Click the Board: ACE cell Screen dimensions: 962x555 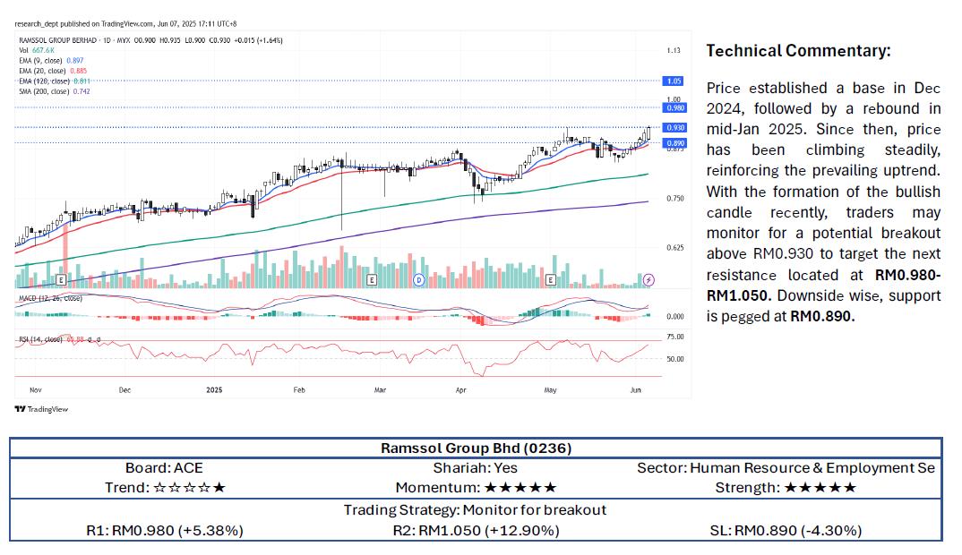(164, 468)
